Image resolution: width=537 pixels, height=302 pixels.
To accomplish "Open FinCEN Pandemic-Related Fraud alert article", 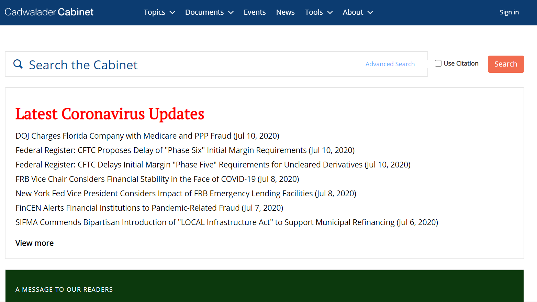I will [x=149, y=208].
